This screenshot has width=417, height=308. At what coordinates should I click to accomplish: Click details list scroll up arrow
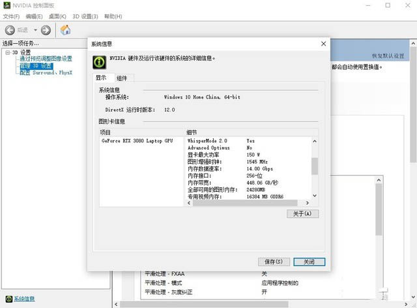315,141
